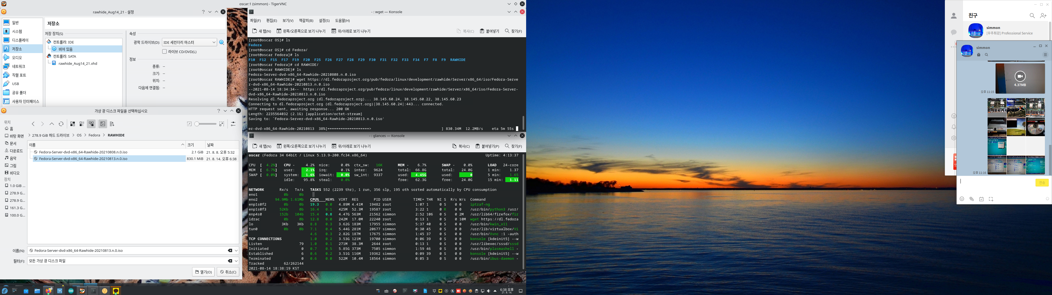Click the optical disk chooser icon beside drive dropdown
This screenshot has width=1052, height=295.
coord(222,42)
